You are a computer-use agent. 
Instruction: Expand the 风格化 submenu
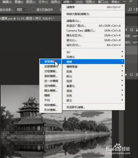93,57
